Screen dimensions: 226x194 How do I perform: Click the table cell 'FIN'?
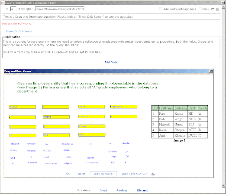pos(193,125)
